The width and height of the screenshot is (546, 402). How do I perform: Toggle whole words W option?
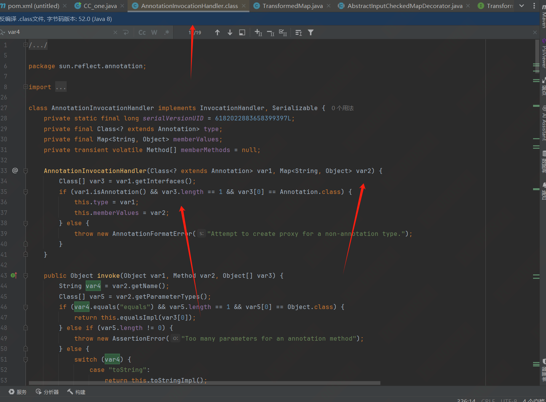coord(154,32)
